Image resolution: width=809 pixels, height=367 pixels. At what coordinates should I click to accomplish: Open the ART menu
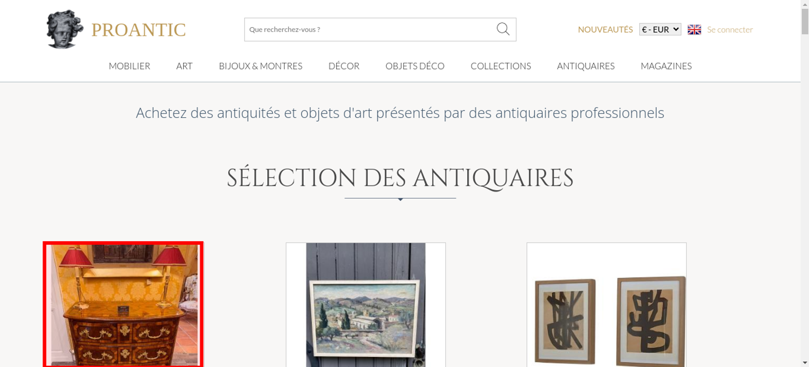[184, 66]
